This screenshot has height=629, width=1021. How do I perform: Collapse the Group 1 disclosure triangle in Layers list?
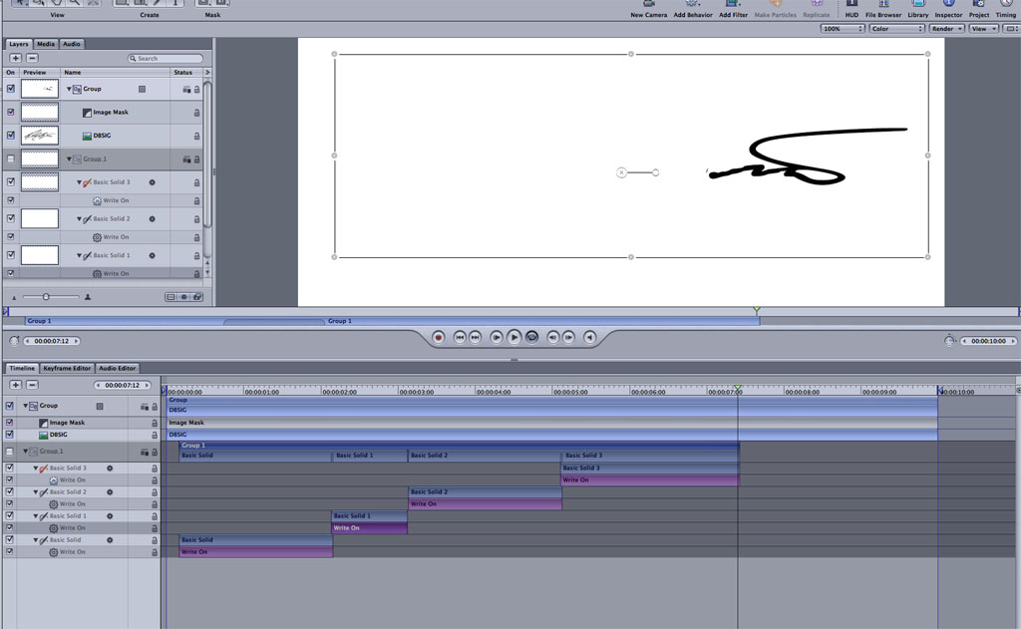70,159
